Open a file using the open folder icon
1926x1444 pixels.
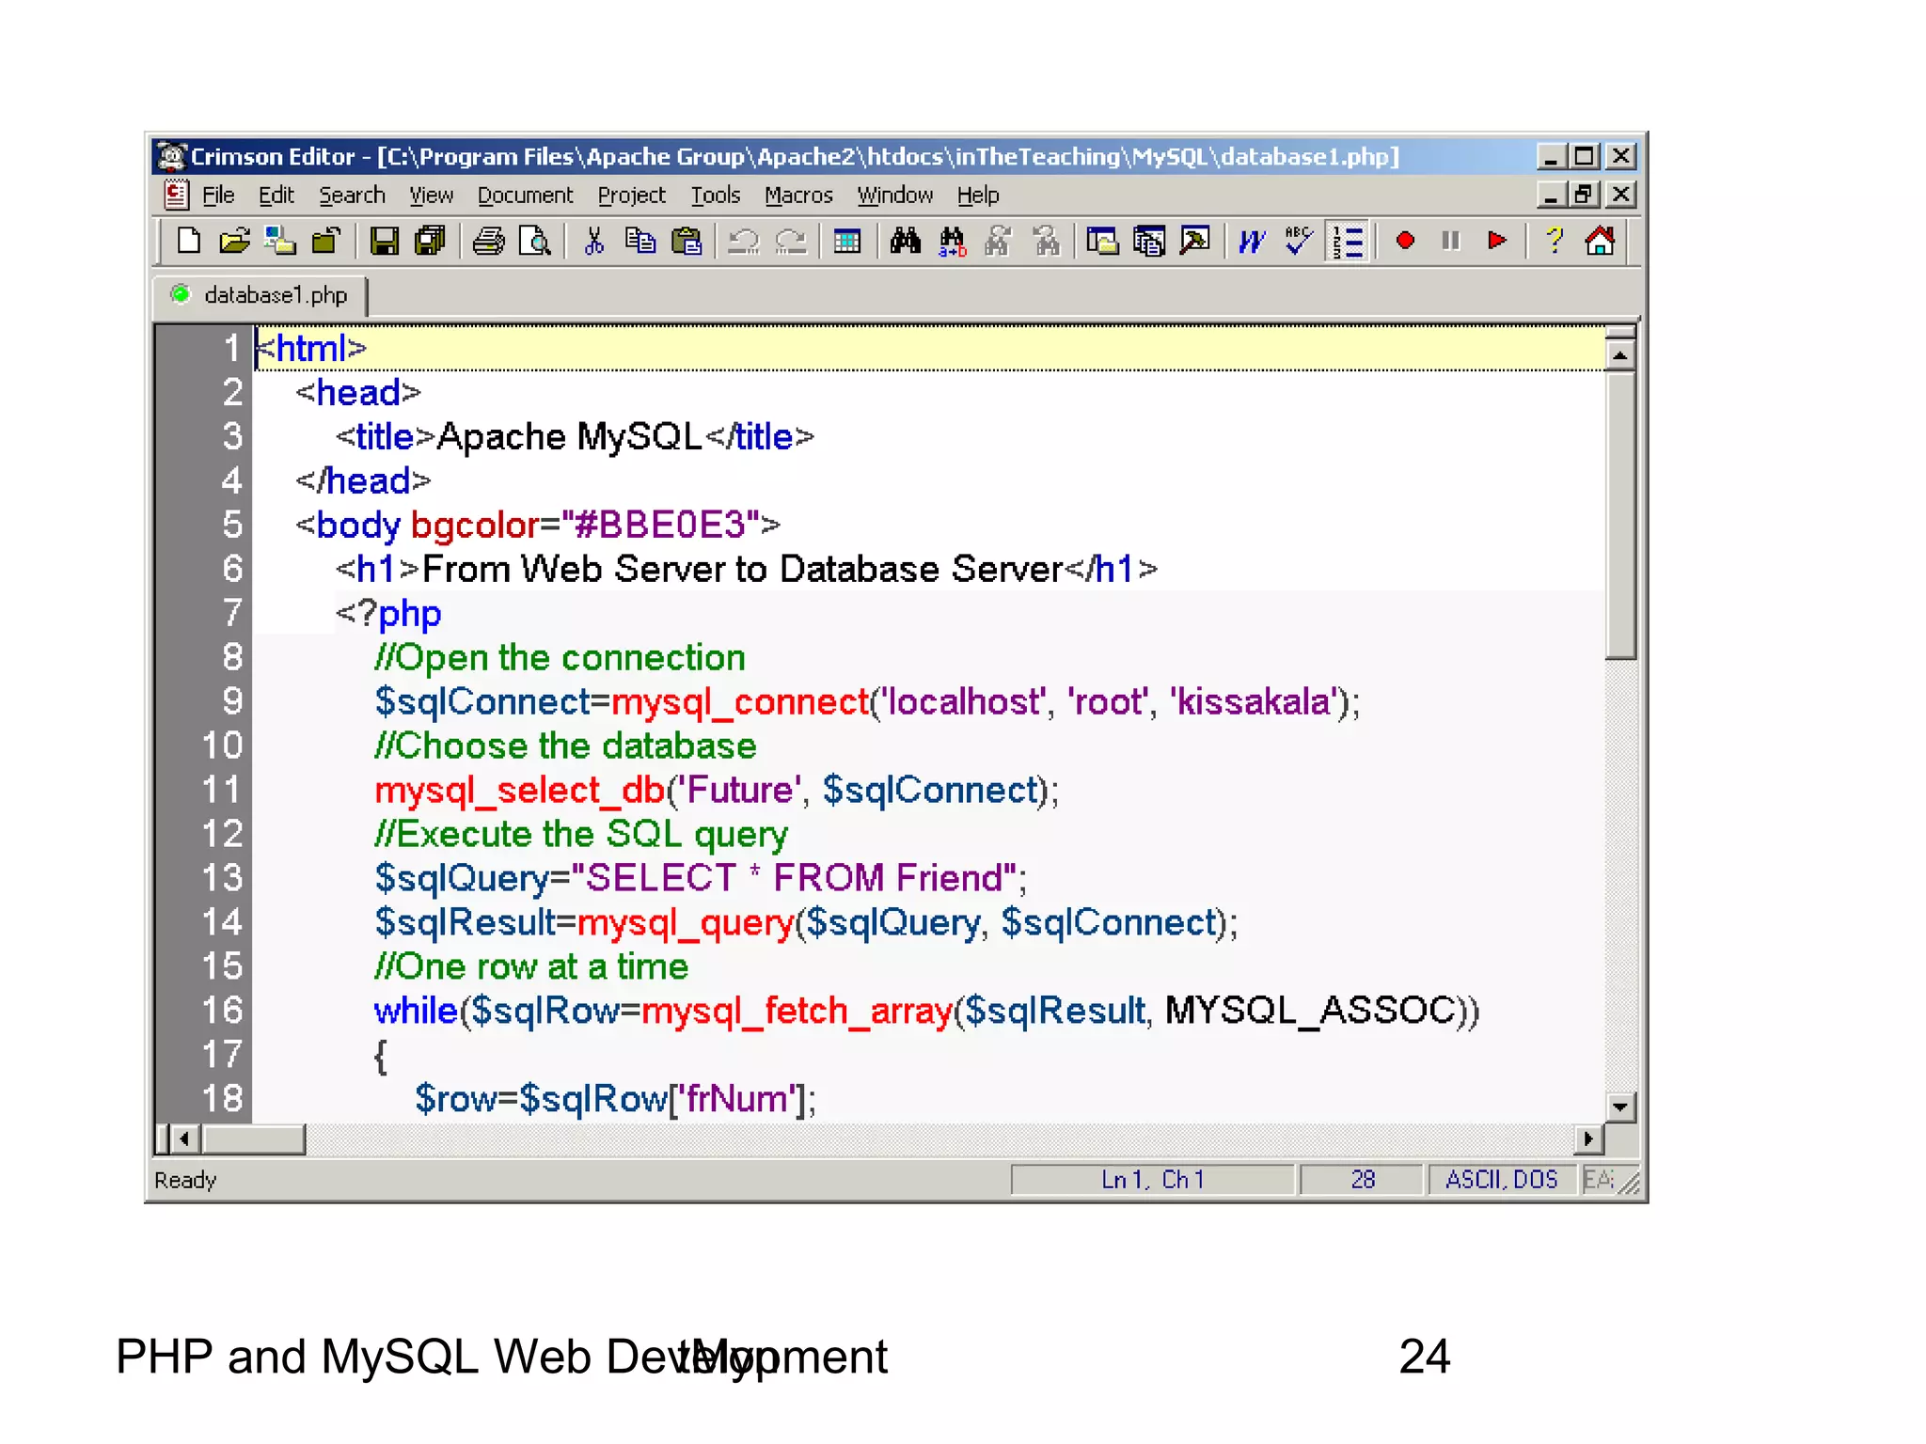[234, 242]
